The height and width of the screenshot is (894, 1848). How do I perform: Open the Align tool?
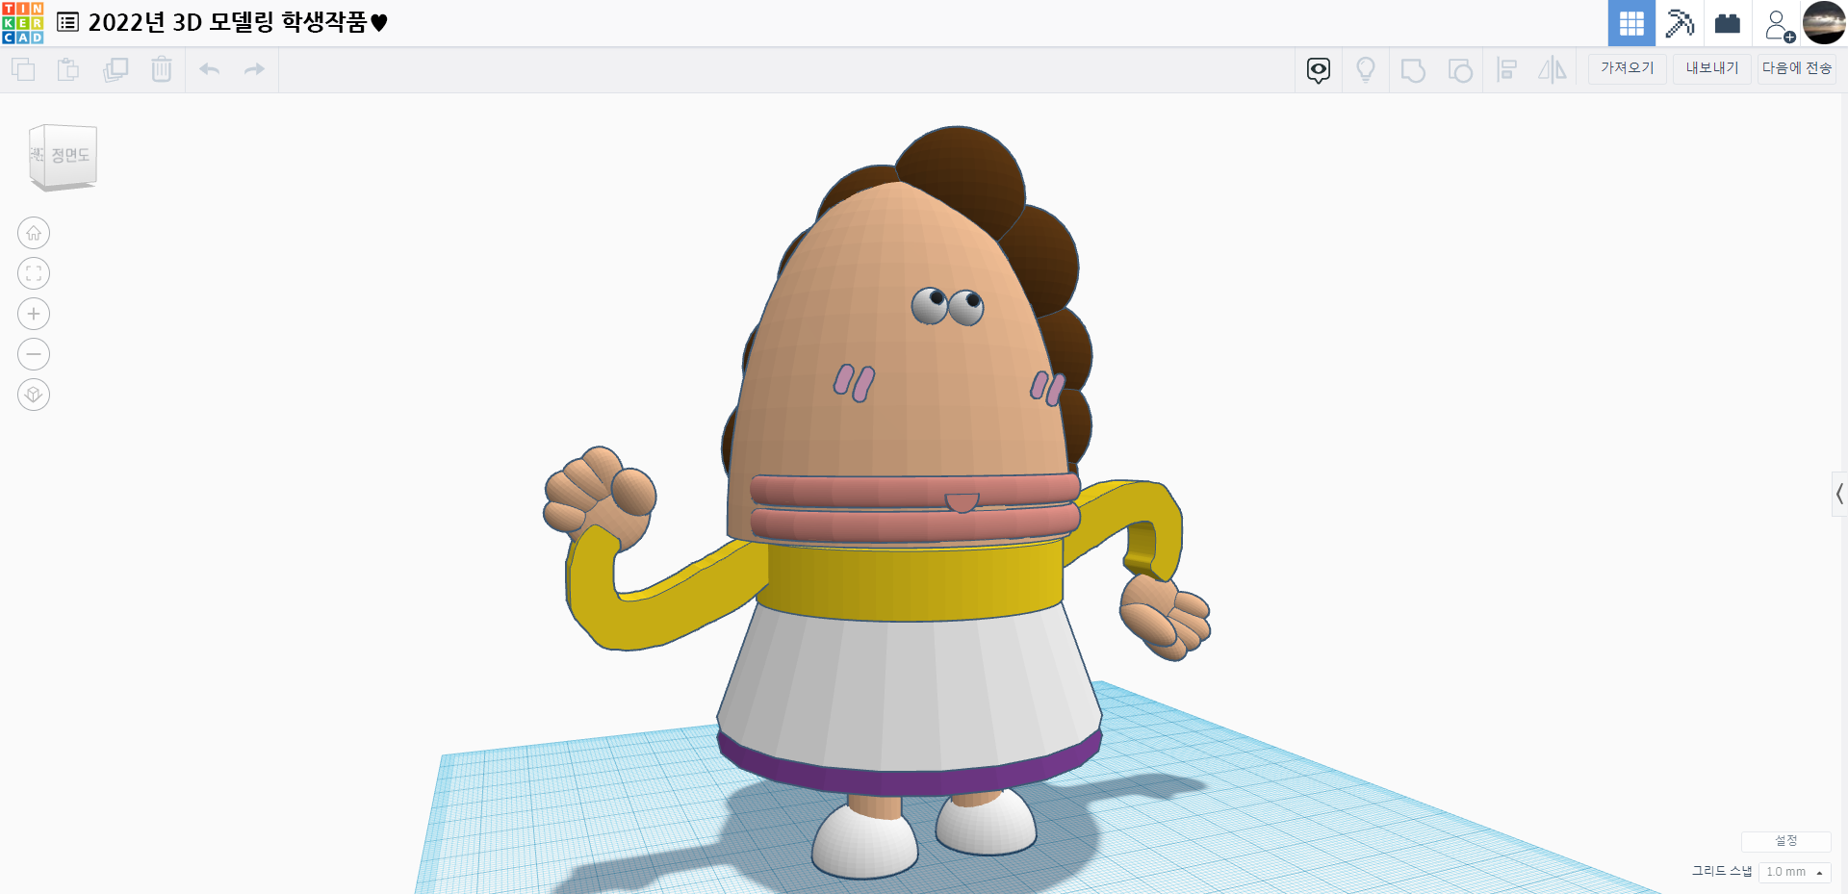(x=1507, y=69)
